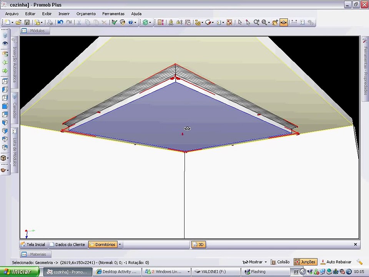Select the pointer with red point tool
This screenshot has height=277, width=369.
[x=248, y=22]
